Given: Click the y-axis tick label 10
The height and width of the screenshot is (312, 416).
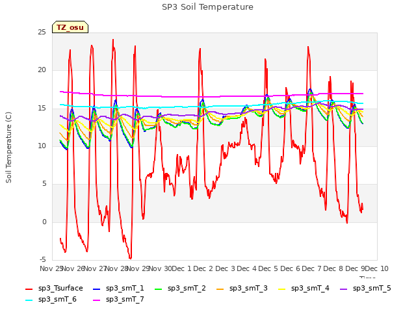Looking at the screenshot, I should tap(42, 146).
